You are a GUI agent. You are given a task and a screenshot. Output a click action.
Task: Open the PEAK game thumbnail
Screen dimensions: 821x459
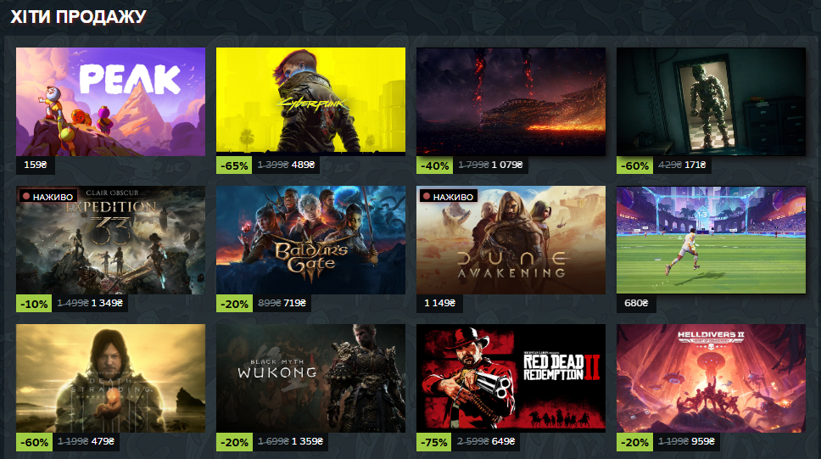pyautogui.click(x=110, y=102)
